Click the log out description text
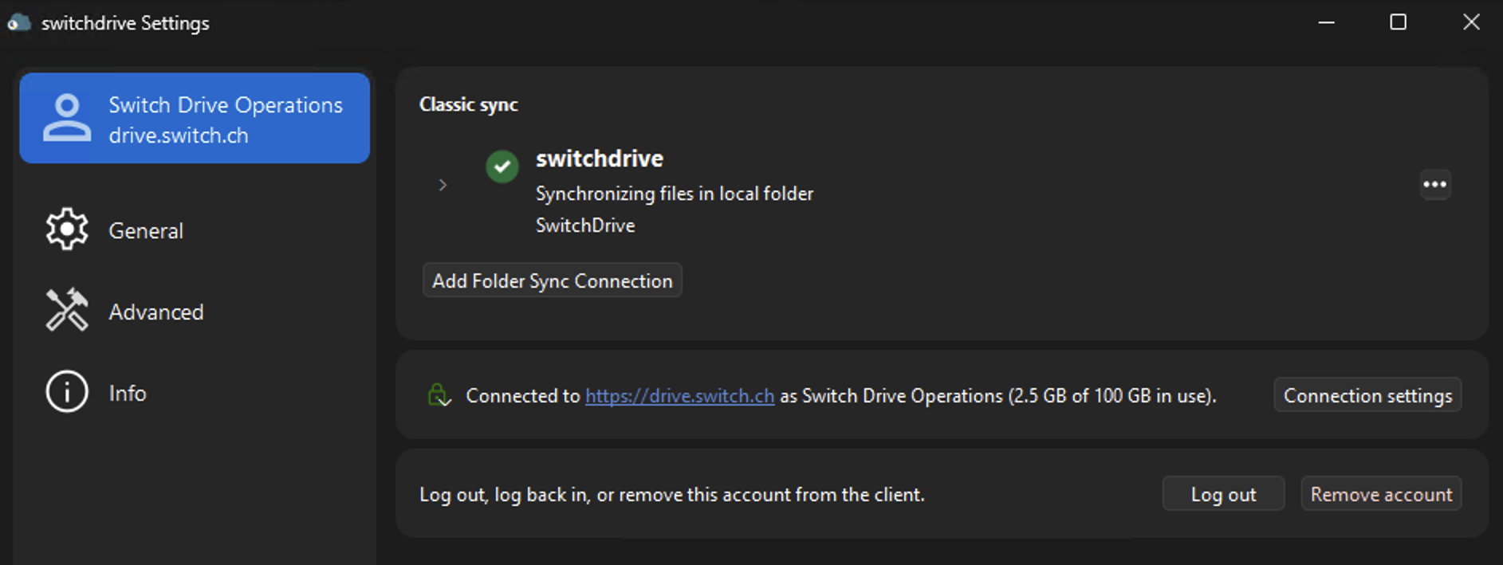This screenshot has width=1503, height=565. pos(672,495)
